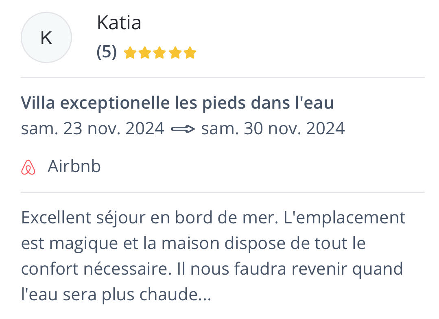Click the Airbnb logo icon
Viewport: 439px width, 319px height.
click(28, 167)
